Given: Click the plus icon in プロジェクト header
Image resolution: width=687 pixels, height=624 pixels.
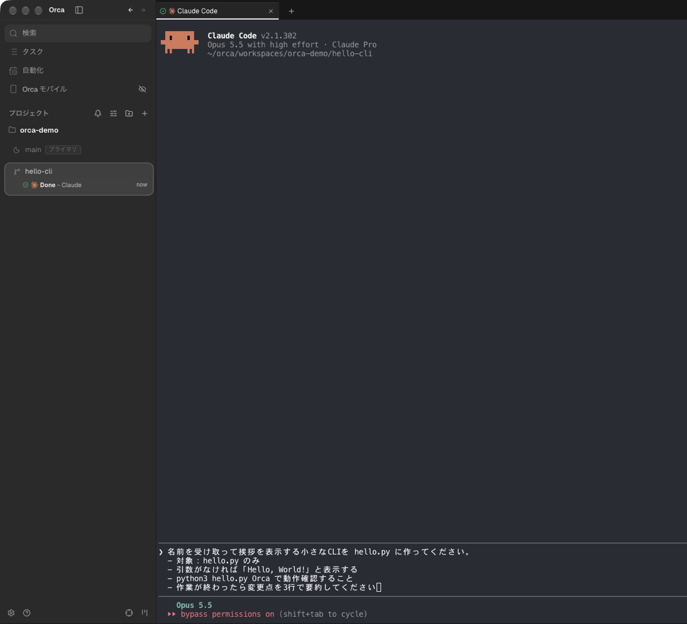Looking at the screenshot, I should pos(145,114).
